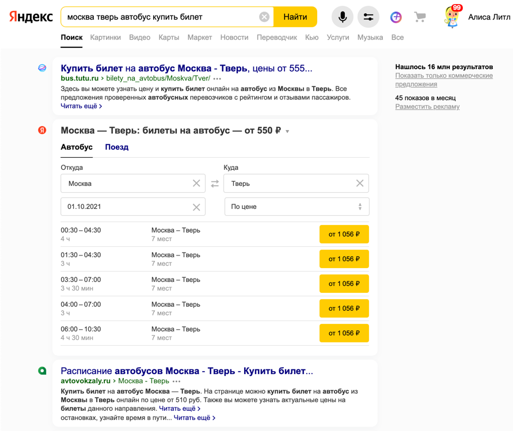Open the Картинки search tab

point(105,37)
